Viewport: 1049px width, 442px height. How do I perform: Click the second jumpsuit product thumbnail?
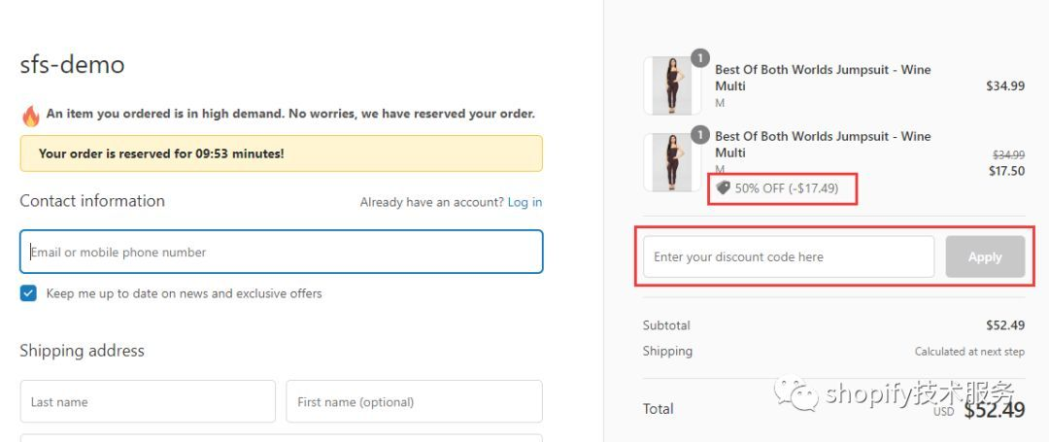(670, 162)
